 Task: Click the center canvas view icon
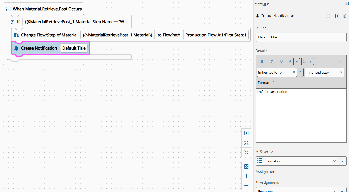[x=246, y=166]
